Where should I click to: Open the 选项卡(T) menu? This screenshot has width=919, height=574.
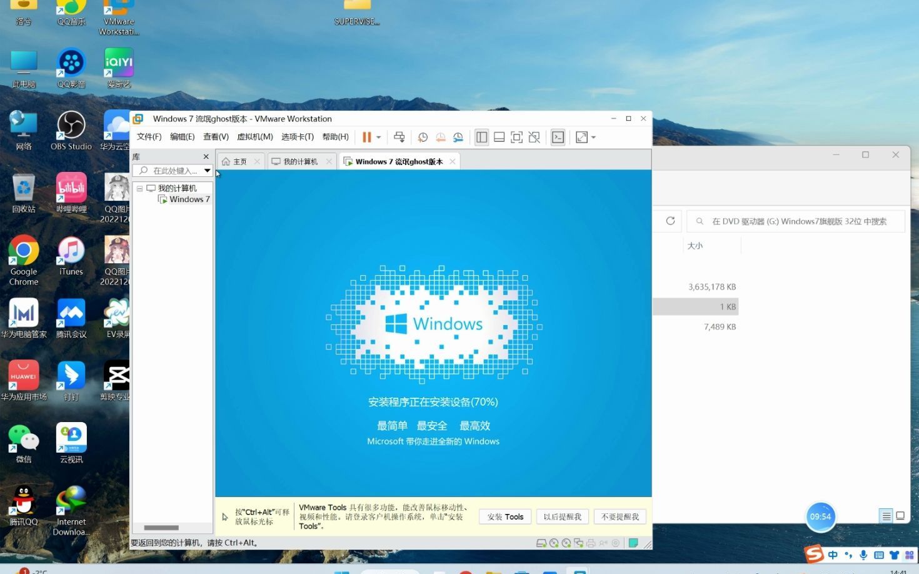point(298,137)
